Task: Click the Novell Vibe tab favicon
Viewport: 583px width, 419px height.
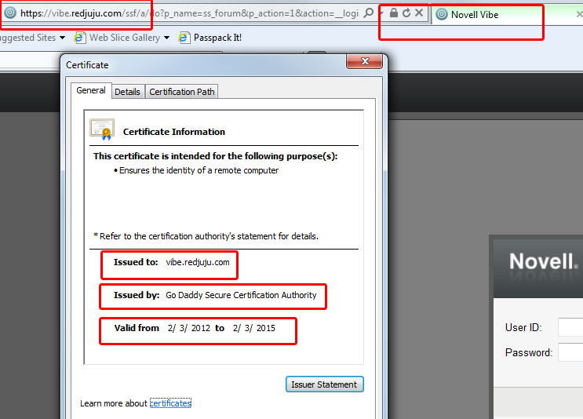Action: 441,14
